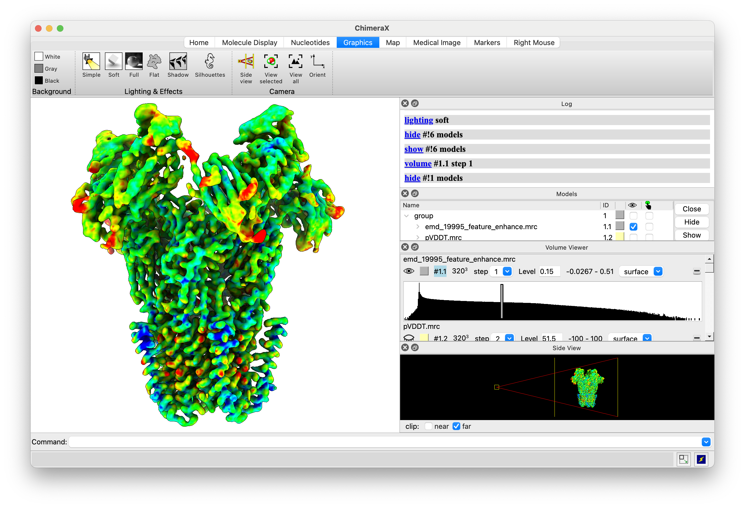Close the Side View panel
The height and width of the screenshot is (508, 745).
pos(405,347)
